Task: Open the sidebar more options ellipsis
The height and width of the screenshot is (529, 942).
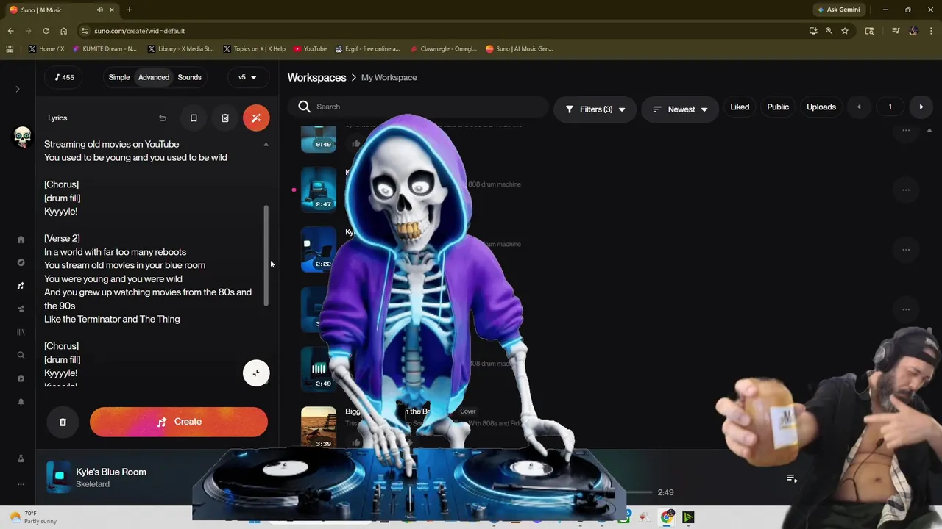Action: click(21, 484)
